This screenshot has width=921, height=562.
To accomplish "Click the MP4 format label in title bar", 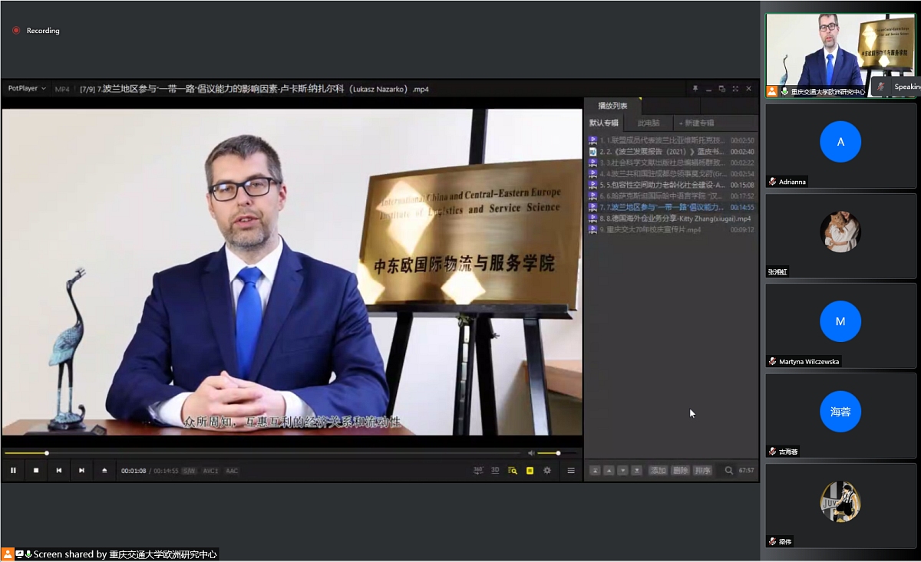I will coord(61,89).
